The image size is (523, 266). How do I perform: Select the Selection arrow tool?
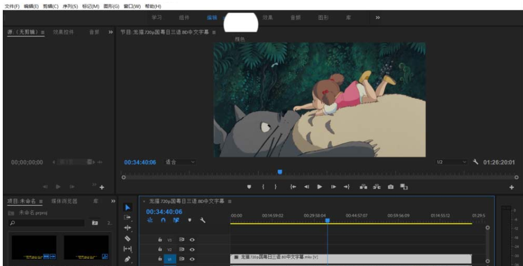(128, 208)
